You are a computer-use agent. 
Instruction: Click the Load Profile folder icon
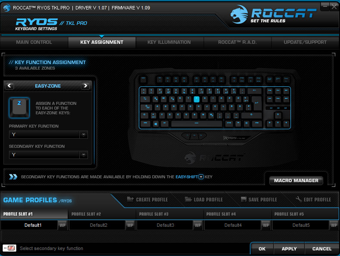click(x=188, y=199)
